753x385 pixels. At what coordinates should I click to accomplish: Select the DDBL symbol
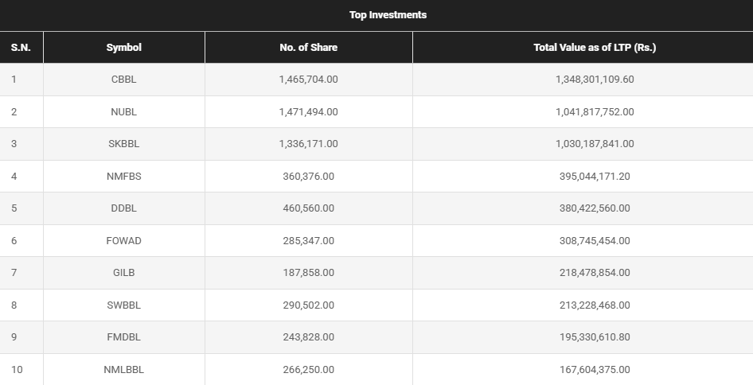pyautogui.click(x=123, y=208)
